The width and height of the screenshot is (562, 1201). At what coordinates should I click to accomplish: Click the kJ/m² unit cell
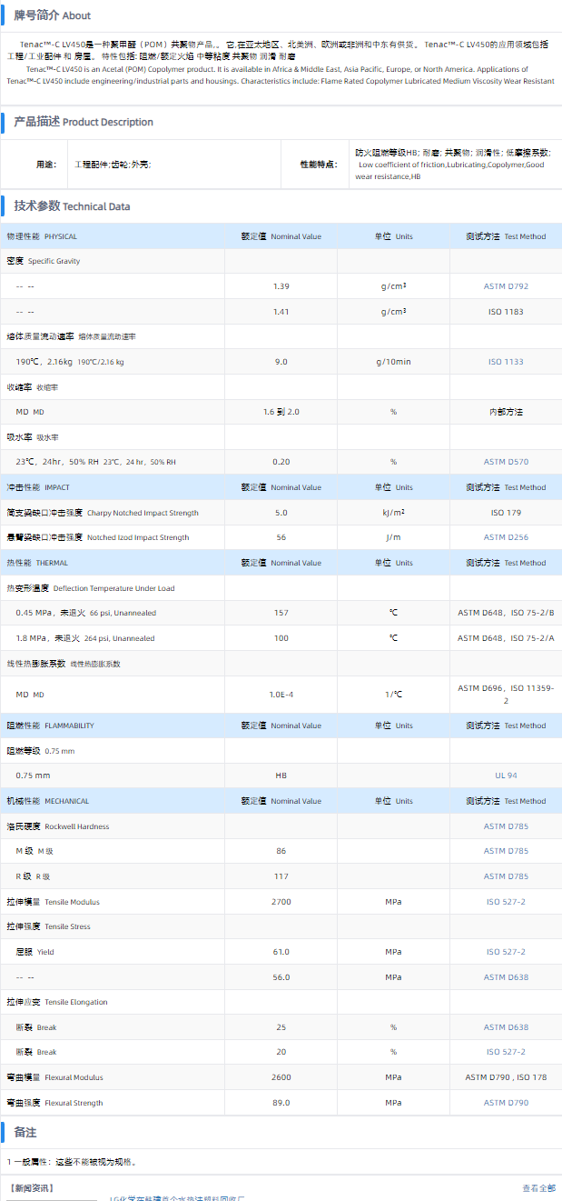tap(393, 513)
